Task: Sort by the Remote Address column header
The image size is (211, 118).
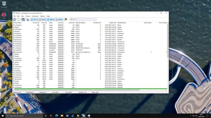Action: click(x=80, y=23)
